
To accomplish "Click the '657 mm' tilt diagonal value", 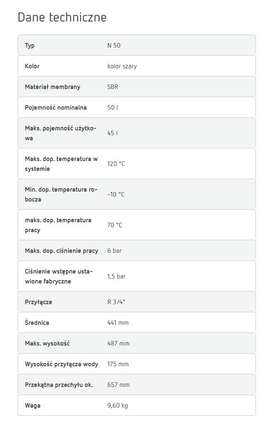I will pos(119,385).
